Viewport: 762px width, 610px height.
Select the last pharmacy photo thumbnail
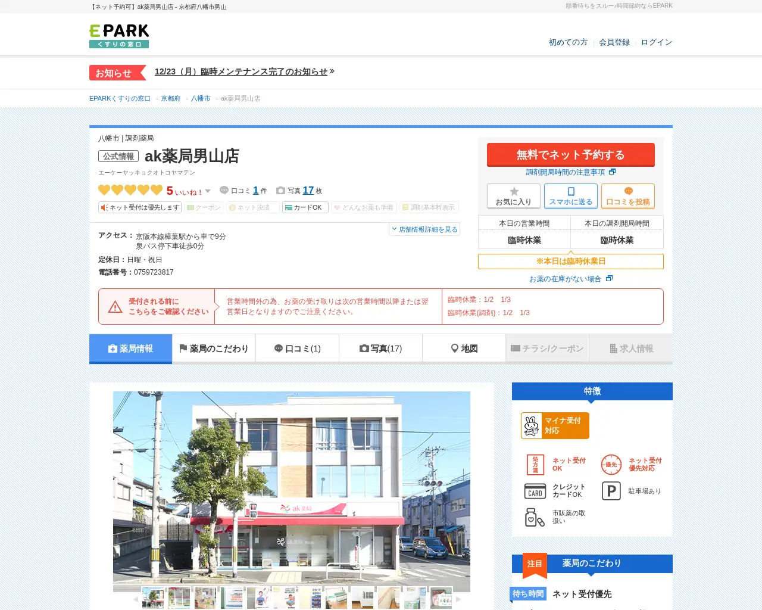pyautogui.click(x=441, y=597)
